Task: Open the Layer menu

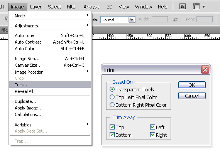Action: (36, 7)
